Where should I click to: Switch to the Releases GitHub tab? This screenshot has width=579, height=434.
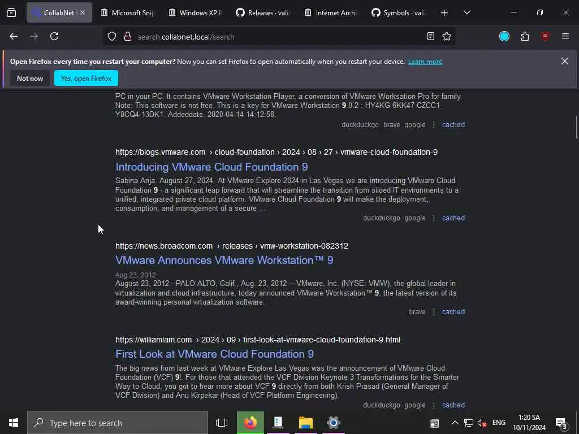tap(263, 12)
